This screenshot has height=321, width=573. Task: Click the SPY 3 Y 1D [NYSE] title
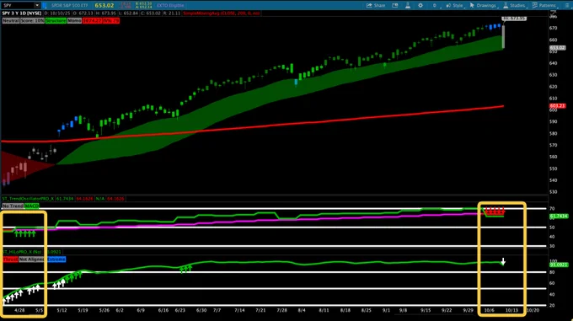22,13
